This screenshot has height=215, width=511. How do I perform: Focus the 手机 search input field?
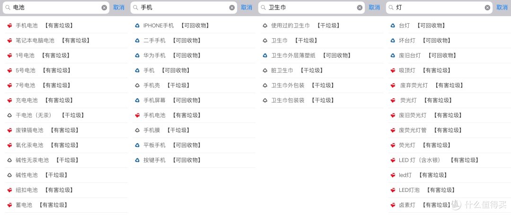tap(184, 8)
